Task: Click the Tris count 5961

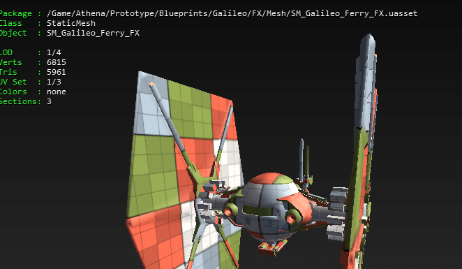Action: 57,72
